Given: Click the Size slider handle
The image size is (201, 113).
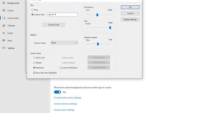Looking at the screenshot, I should 110,28.
